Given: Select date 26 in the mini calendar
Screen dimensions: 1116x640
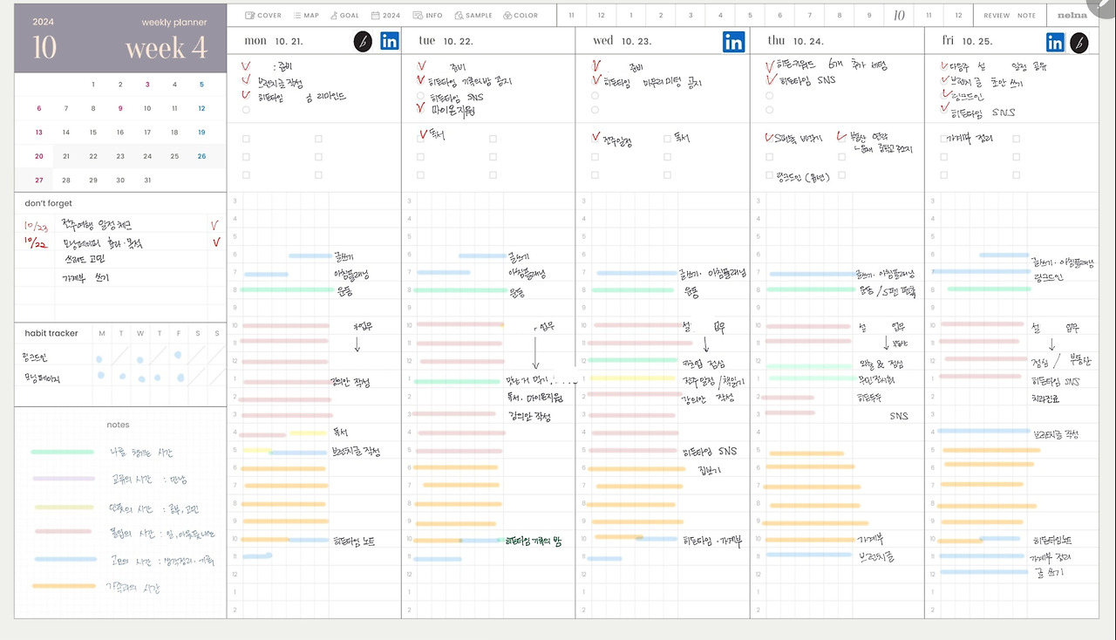Looking at the screenshot, I should 201,157.
